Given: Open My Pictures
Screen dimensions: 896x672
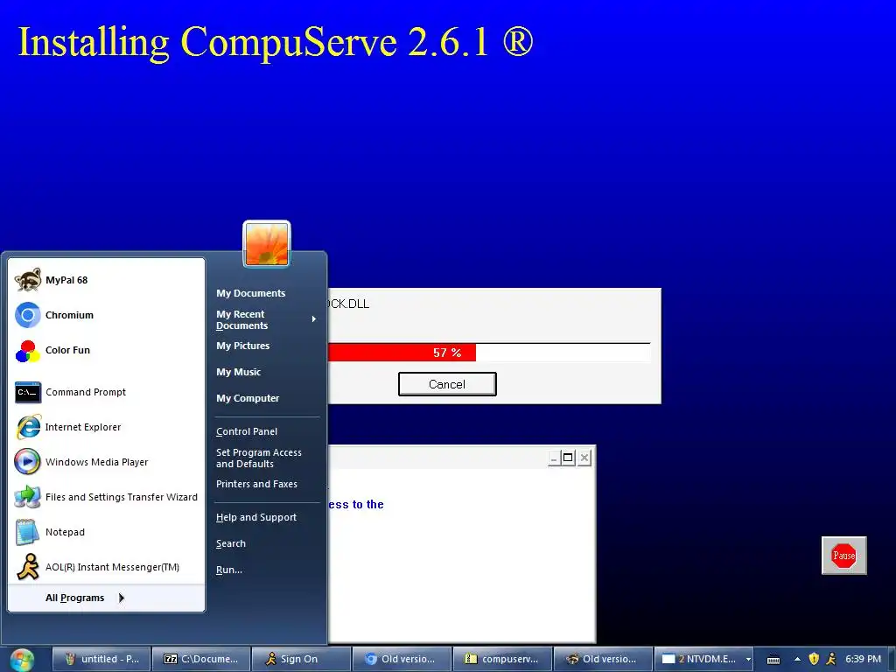Looking at the screenshot, I should tap(243, 346).
